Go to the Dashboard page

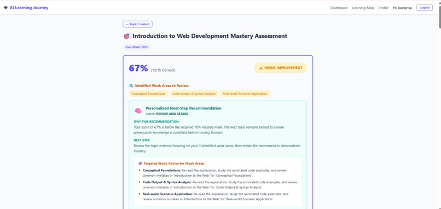tap(339, 8)
